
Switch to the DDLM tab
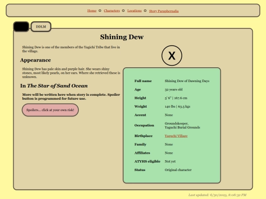(x=41, y=27)
